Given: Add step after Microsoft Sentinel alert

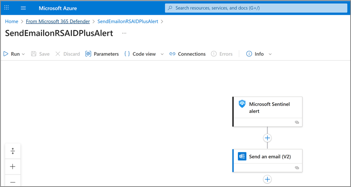Looking at the screenshot, I should (267, 138).
